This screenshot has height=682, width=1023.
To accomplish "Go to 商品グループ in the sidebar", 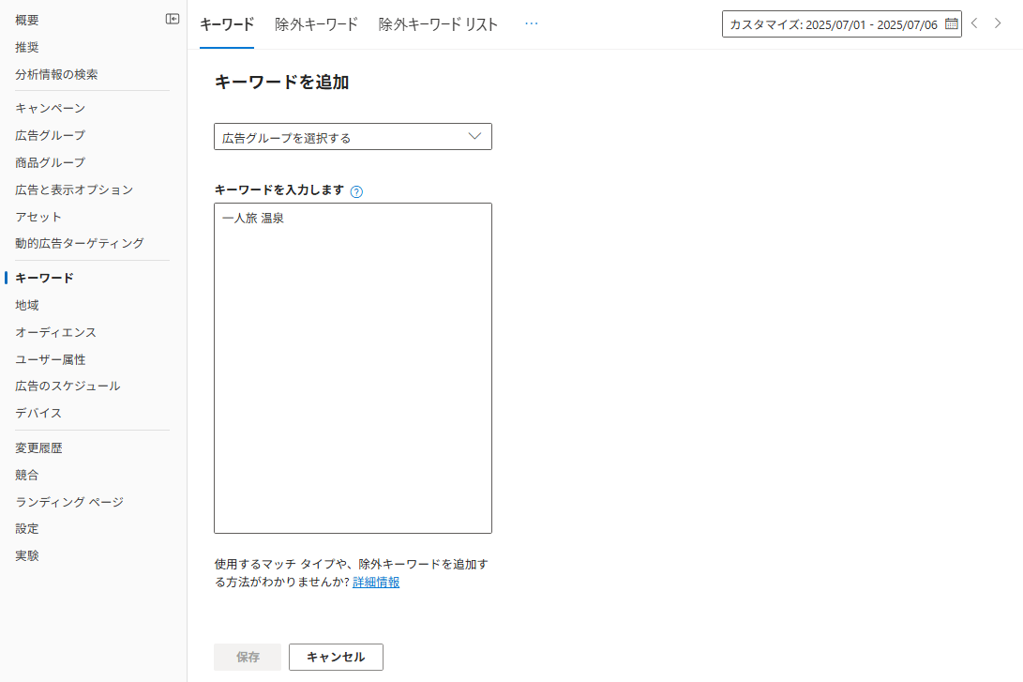I will coord(51,162).
